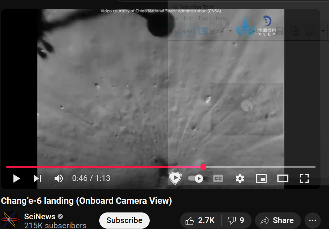This screenshot has height=229, width=329.
Task: Toggle the autoplay switch
Action: tap(196, 178)
